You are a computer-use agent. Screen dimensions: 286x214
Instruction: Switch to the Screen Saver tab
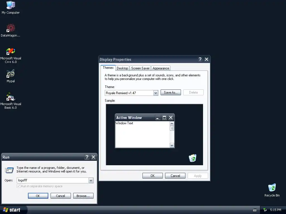click(x=140, y=68)
